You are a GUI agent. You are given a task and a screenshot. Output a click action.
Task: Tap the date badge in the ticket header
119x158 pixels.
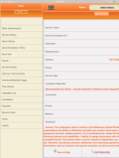(x=101, y=14)
